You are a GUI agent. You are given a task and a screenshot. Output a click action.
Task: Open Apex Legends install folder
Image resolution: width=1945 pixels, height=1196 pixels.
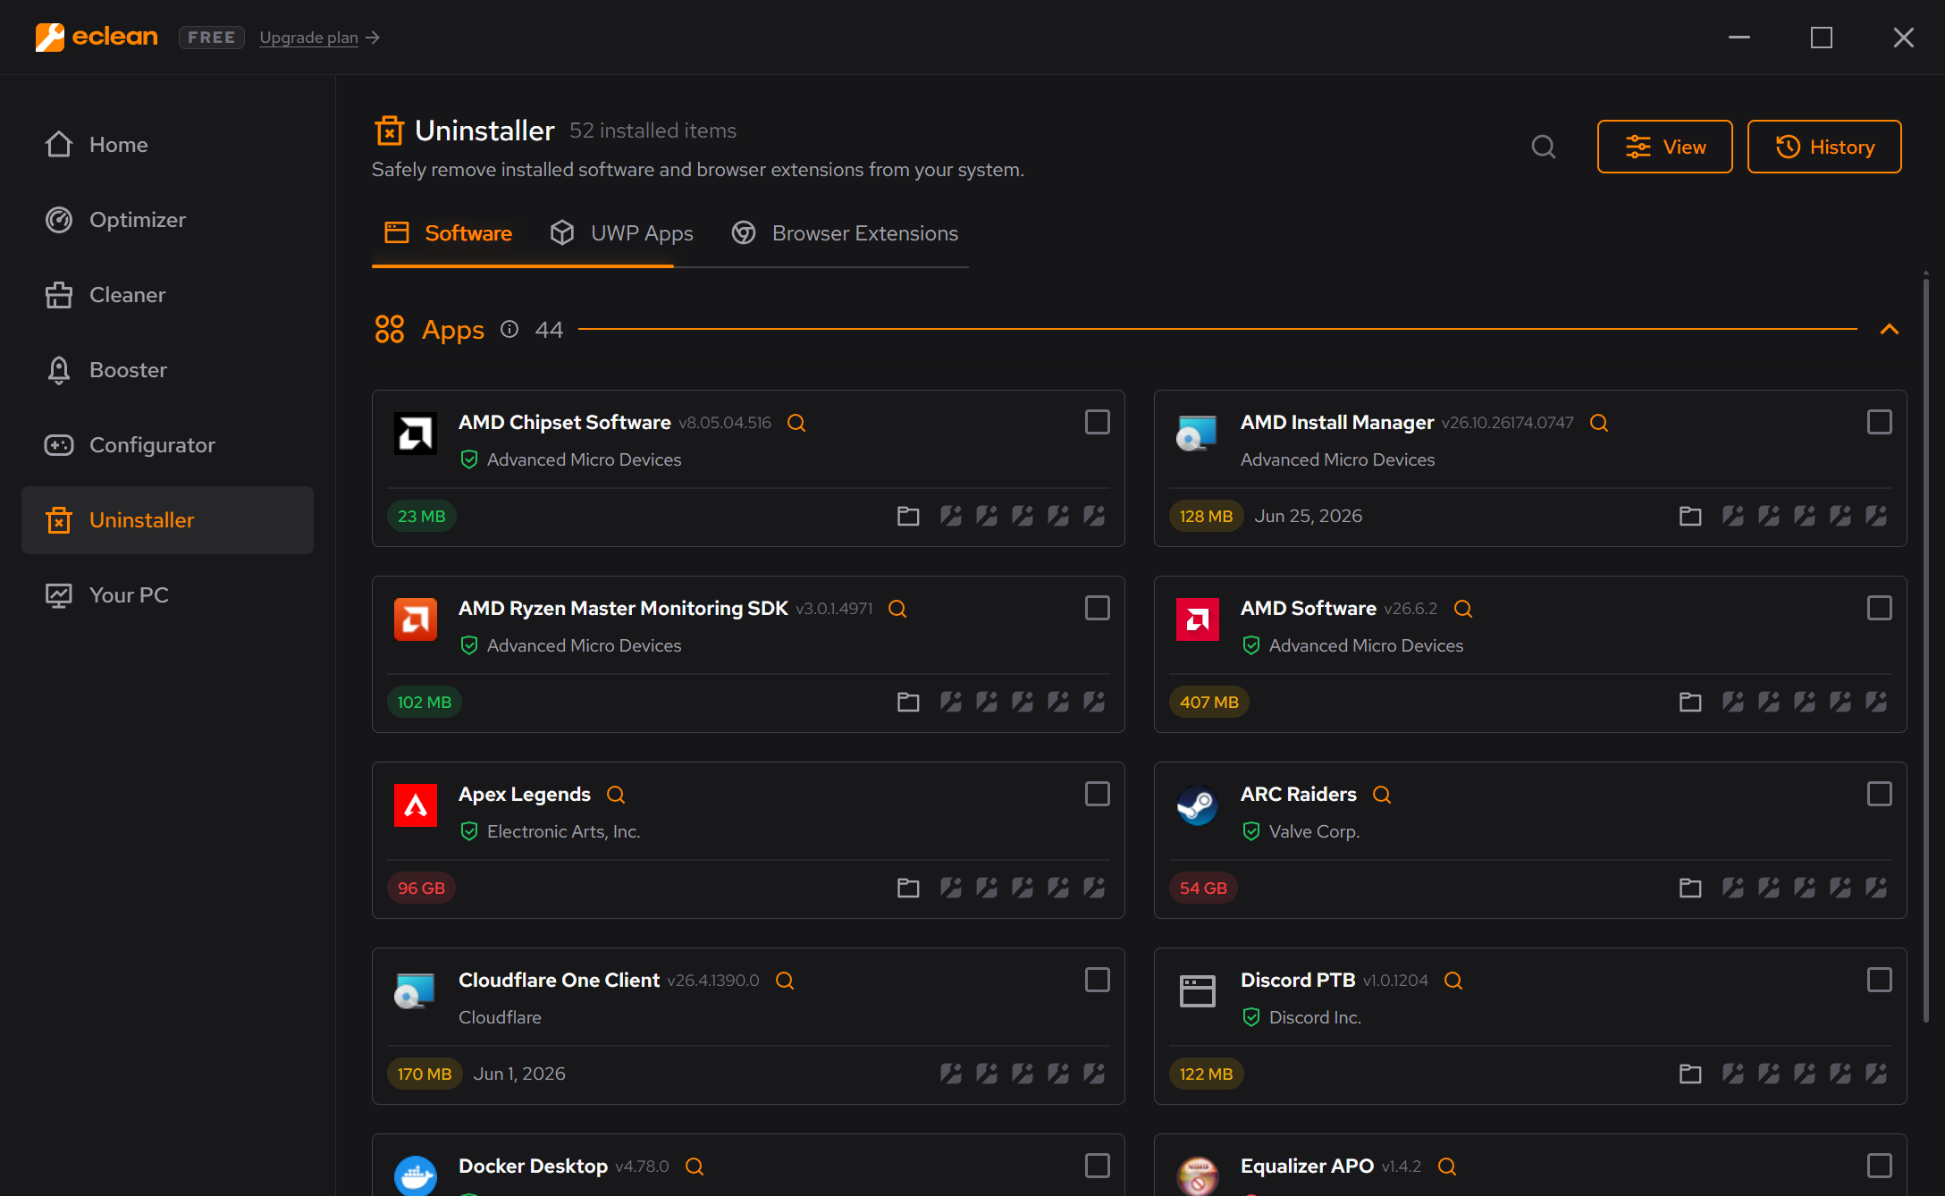click(908, 888)
